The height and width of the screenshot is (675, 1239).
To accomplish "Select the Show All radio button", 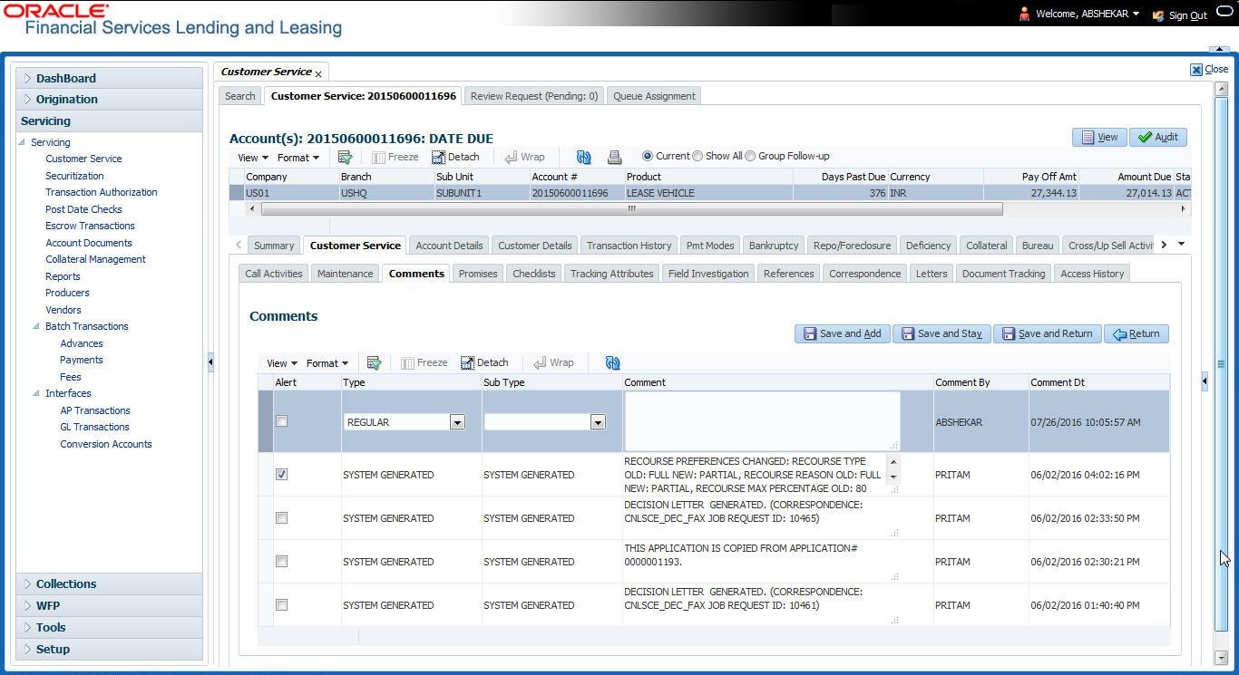I will tap(698, 156).
